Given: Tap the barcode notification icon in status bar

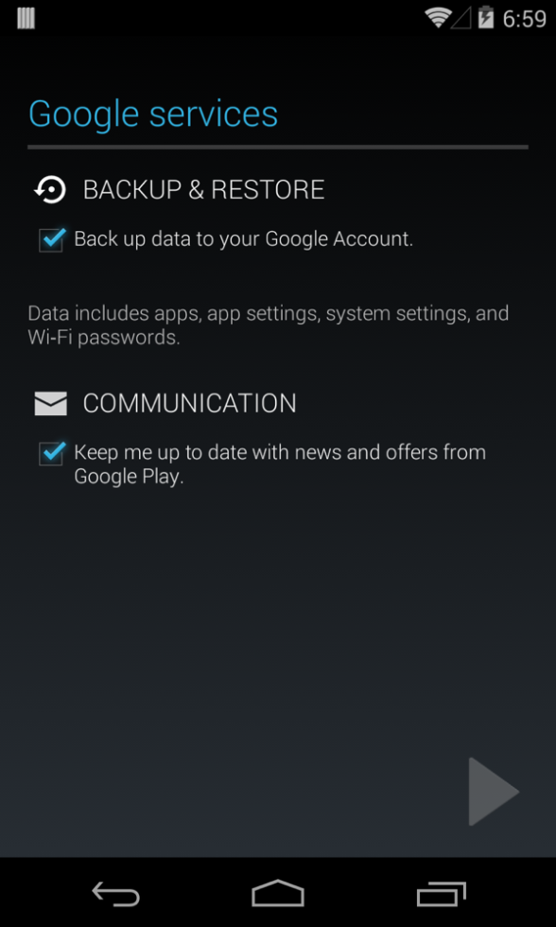Looking at the screenshot, I should [26, 18].
